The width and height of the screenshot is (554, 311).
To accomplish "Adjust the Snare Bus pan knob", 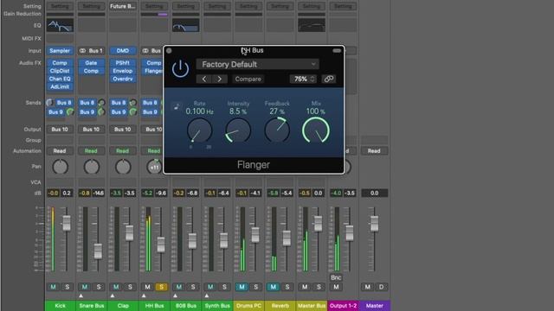I will (x=92, y=167).
